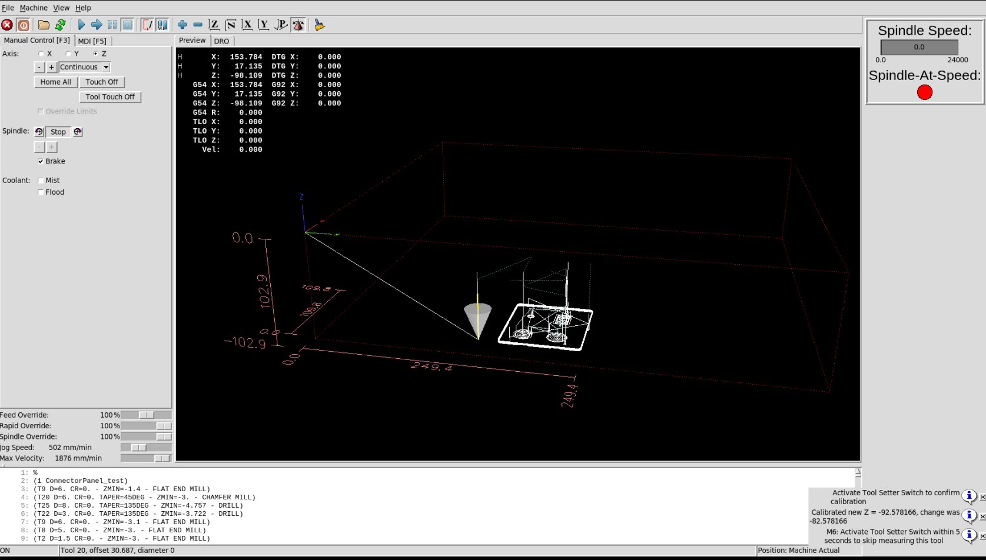
Task: Select the Preview tab
Action: (x=192, y=41)
